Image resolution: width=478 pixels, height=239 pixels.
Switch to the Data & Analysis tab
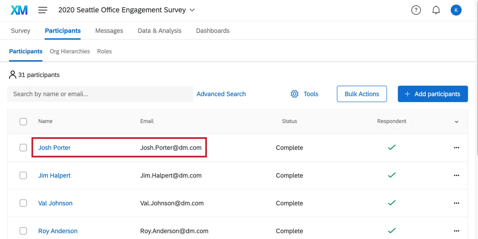[x=159, y=31]
